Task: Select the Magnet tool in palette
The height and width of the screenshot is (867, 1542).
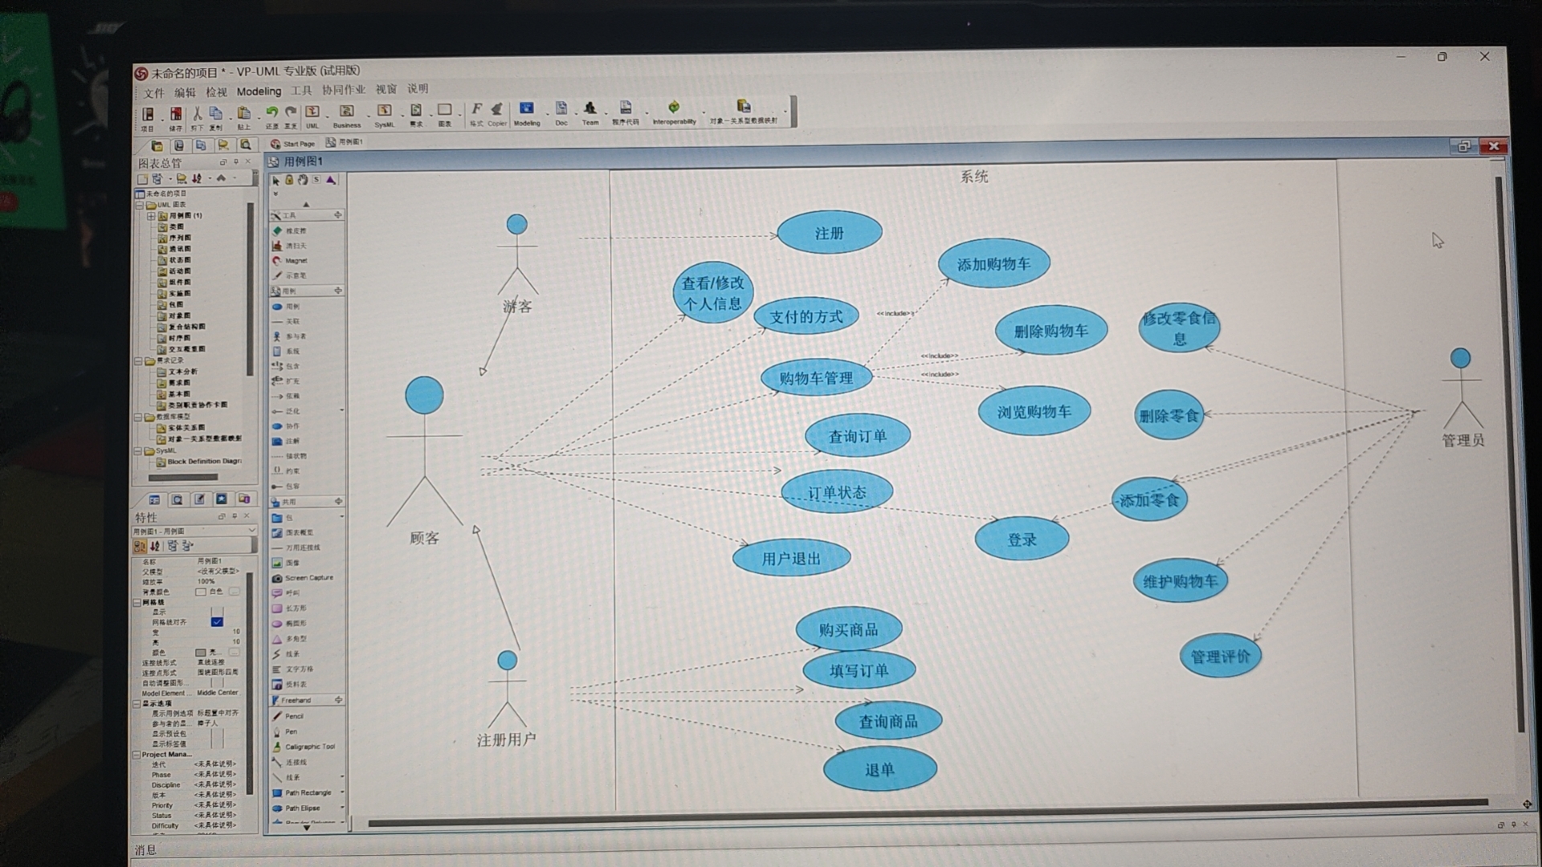Action: [296, 261]
